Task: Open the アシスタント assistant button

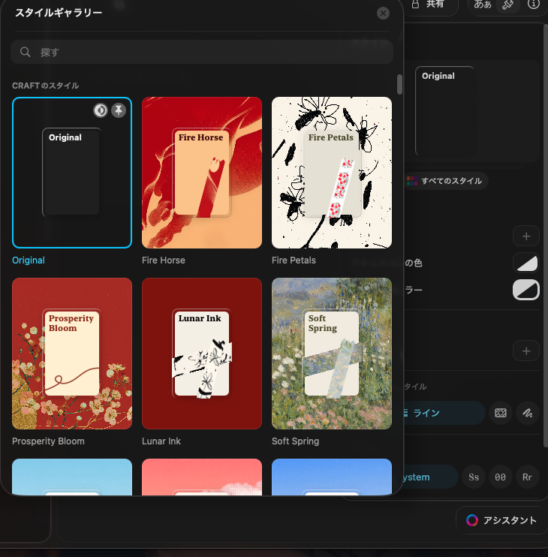Action: tap(501, 520)
